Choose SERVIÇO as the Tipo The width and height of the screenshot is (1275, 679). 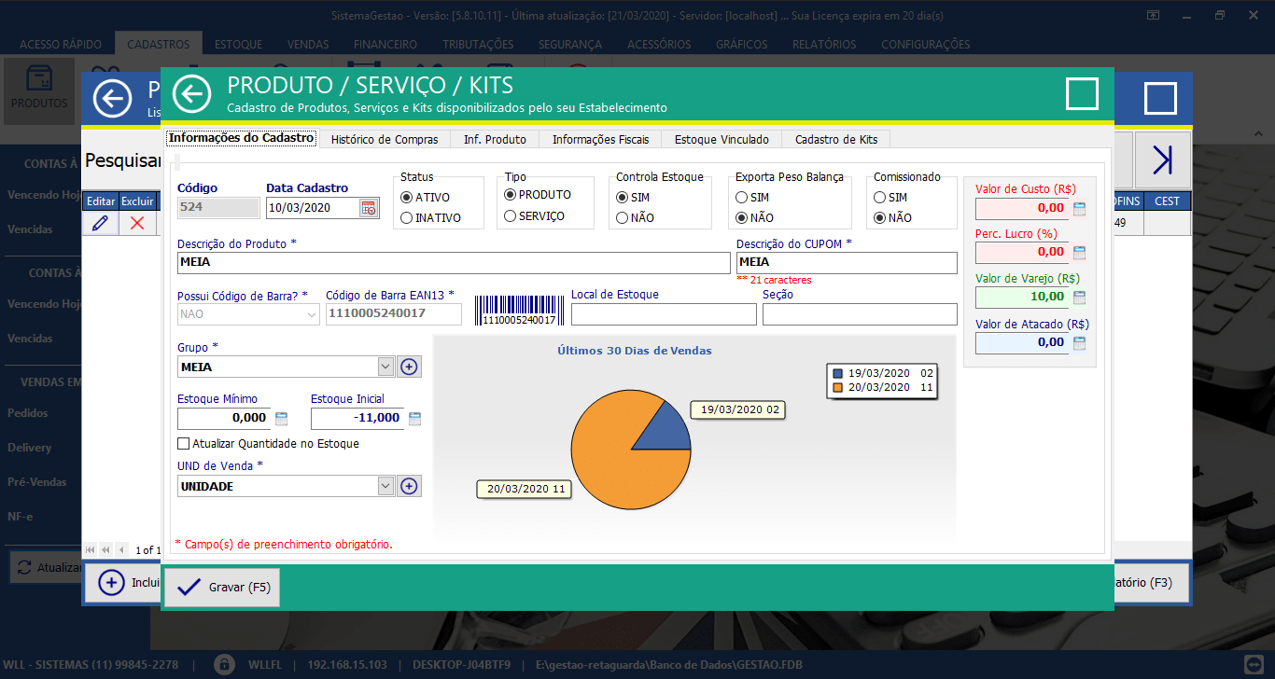pos(510,216)
